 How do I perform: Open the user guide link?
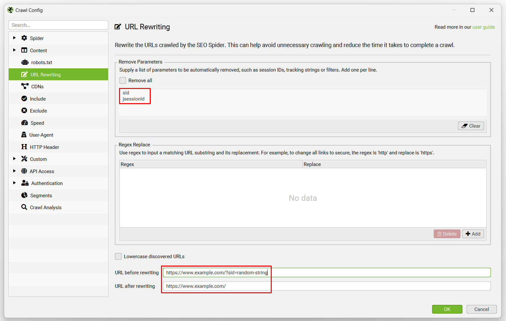(483, 27)
